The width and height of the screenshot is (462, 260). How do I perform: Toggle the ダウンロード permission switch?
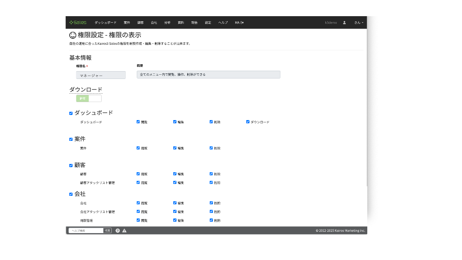pyautogui.click(x=89, y=98)
